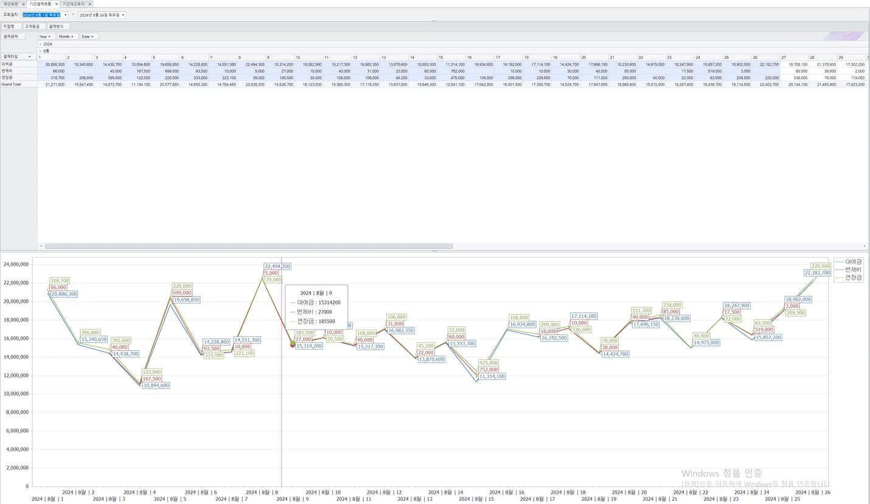Screen dimensions: 870x504
Task: Close the 기간재고추이 tab
Action: tap(90, 4)
